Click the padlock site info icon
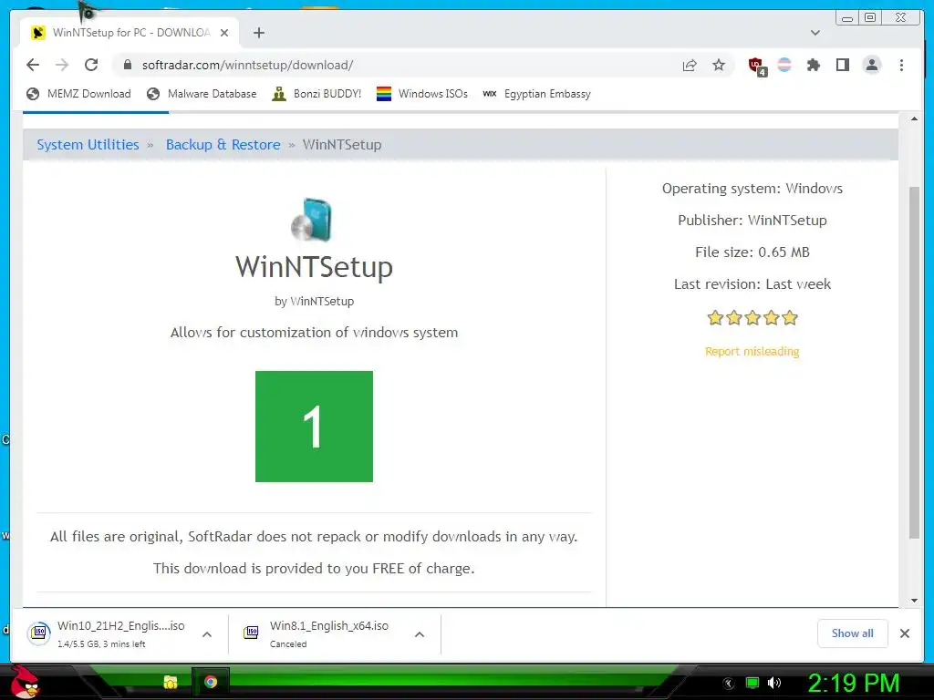934x700 pixels. (128, 65)
